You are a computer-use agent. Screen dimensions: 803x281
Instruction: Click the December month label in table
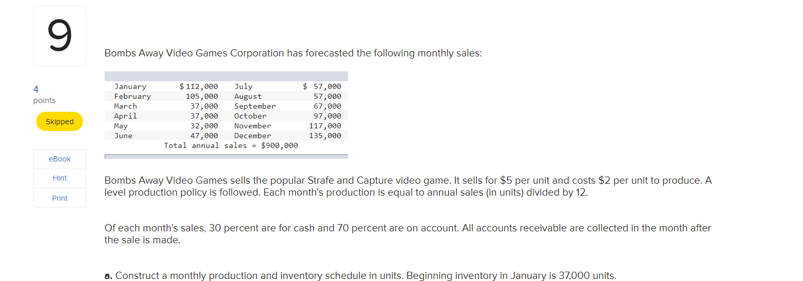[x=252, y=136]
